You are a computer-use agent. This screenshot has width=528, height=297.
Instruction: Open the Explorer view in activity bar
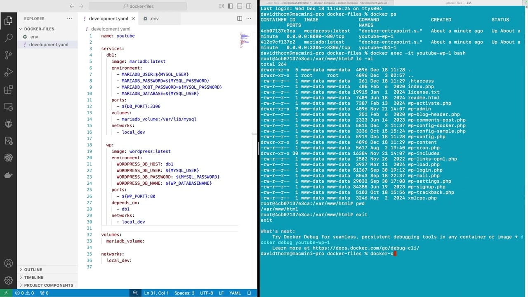[x=8, y=21]
